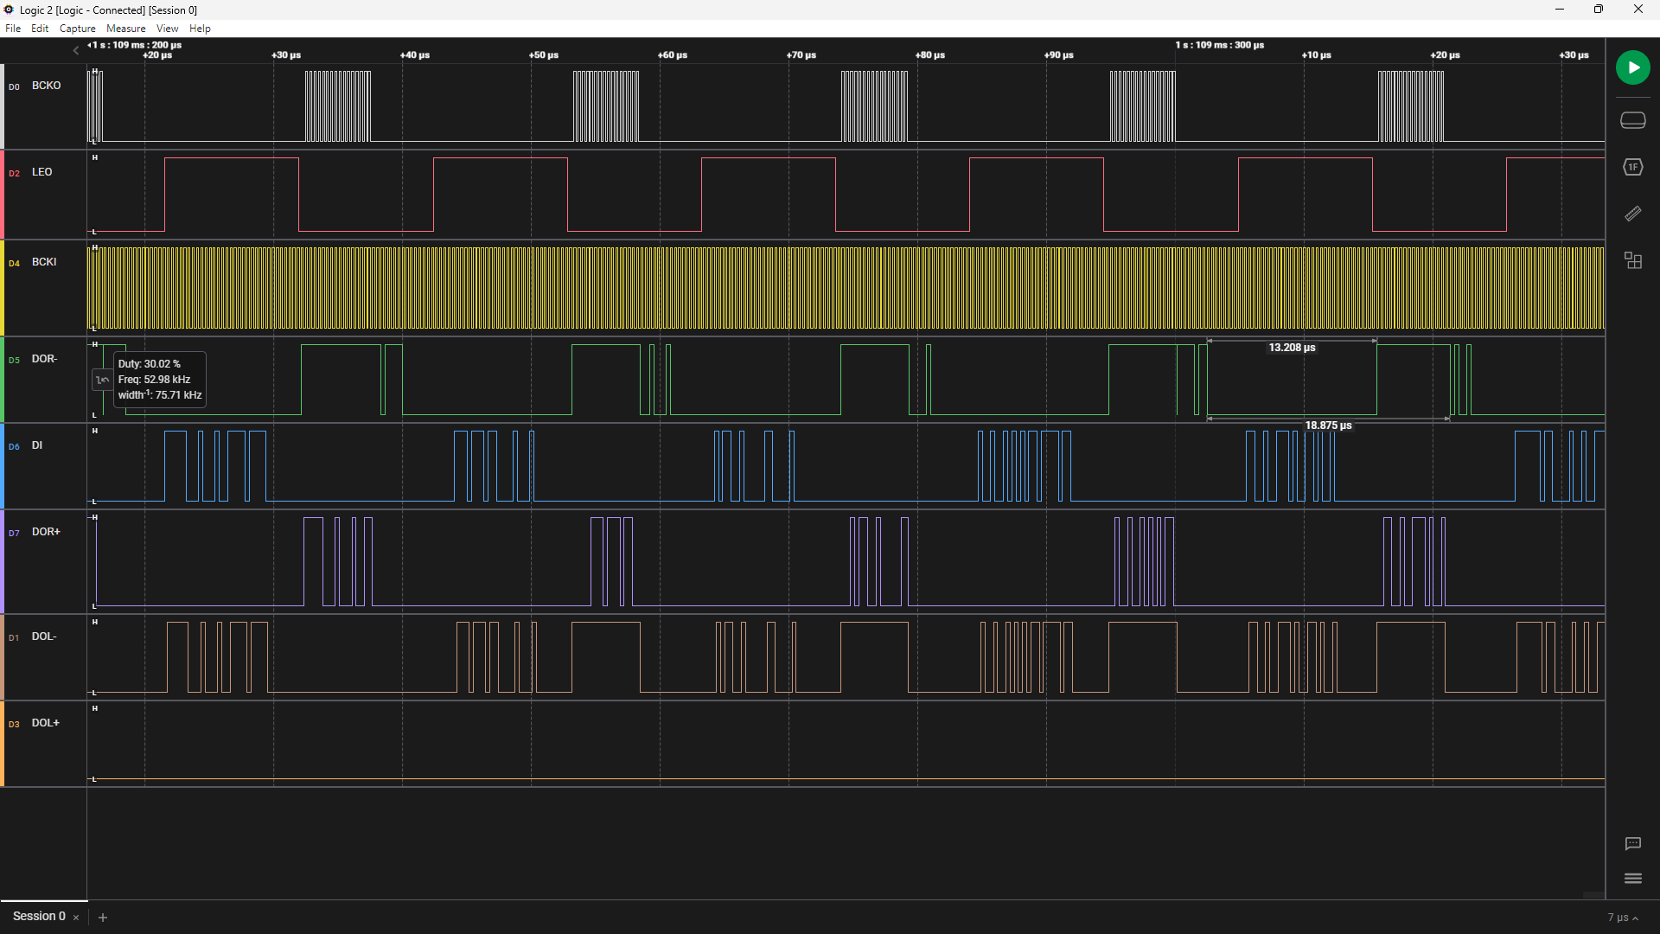1660x934 pixels.
Task: Expand the 7 µs zoom dropdown
Action: tap(1623, 918)
